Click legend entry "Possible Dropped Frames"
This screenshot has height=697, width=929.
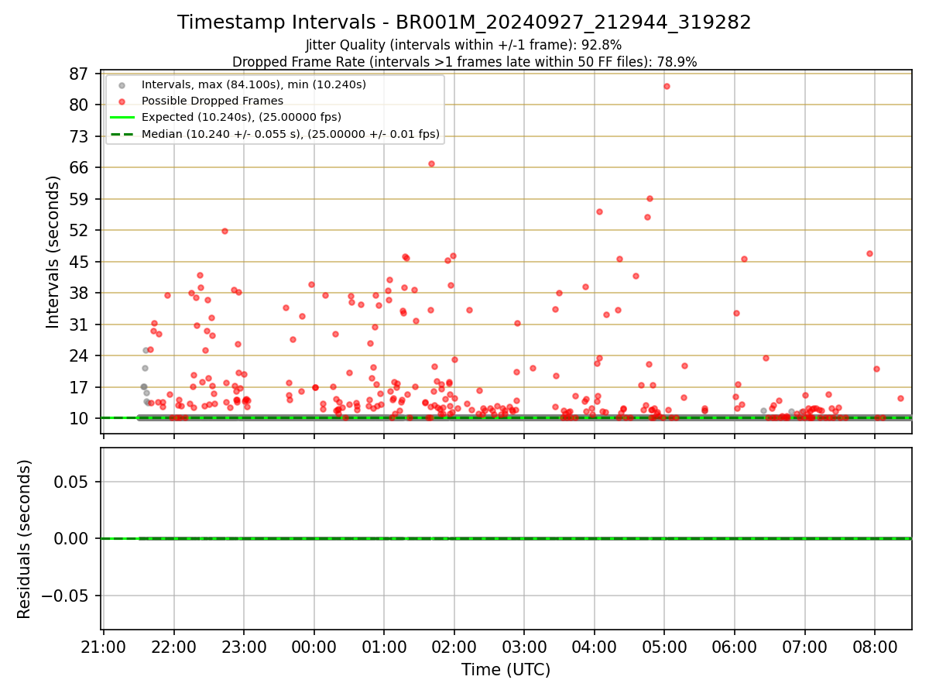click(x=212, y=101)
